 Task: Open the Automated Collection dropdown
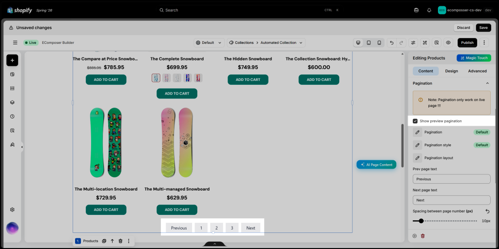pyautogui.click(x=266, y=43)
